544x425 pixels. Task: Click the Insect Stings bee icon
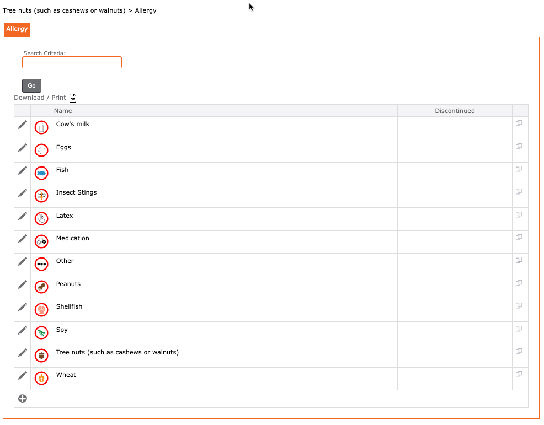[41, 196]
